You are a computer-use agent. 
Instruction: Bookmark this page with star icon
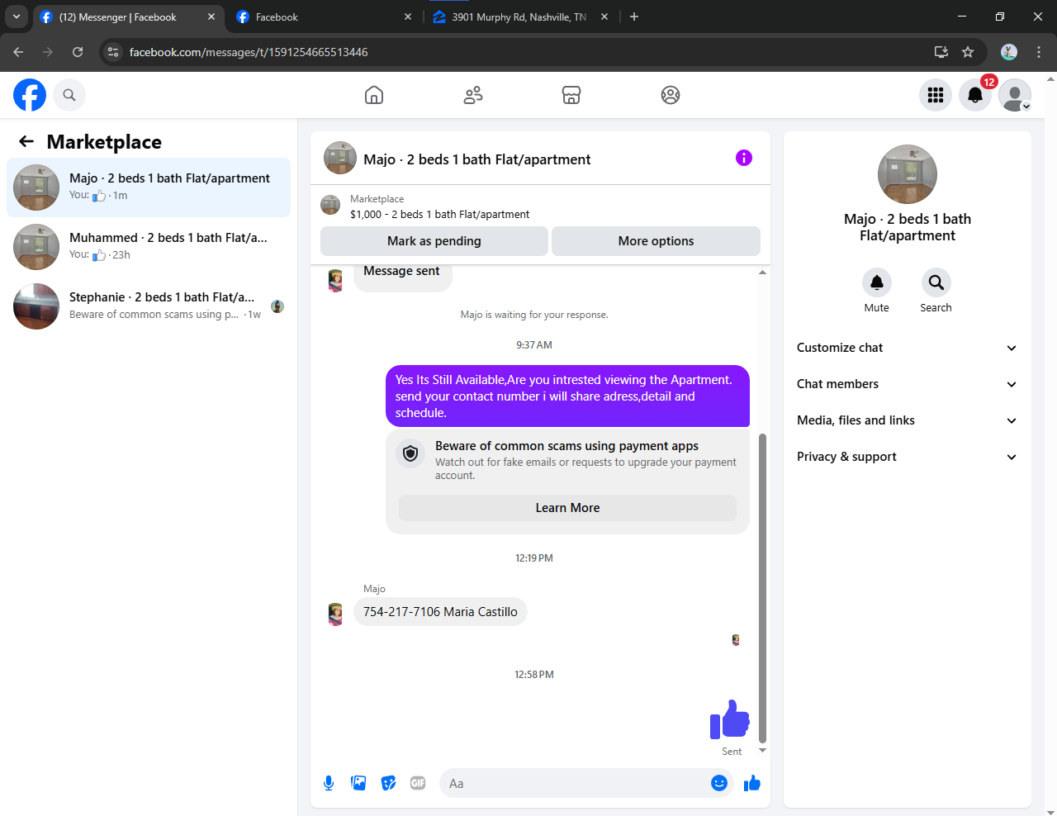pyautogui.click(x=968, y=52)
